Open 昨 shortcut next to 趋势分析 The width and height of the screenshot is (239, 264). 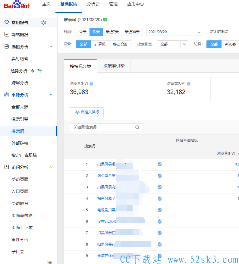[x=40, y=71]
